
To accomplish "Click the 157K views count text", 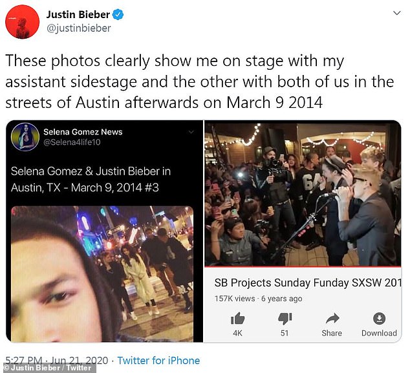I will pos(234,299).
